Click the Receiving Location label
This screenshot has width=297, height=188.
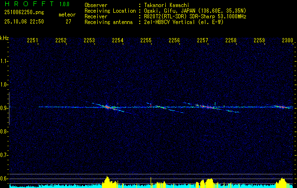(110, 11)
